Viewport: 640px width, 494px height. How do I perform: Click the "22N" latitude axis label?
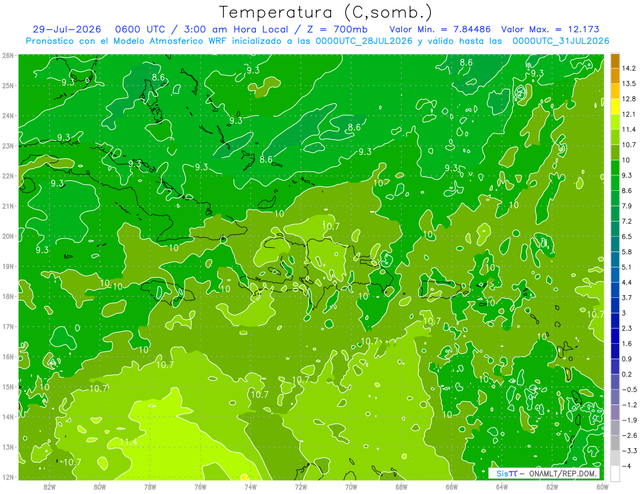coord(8,176)
